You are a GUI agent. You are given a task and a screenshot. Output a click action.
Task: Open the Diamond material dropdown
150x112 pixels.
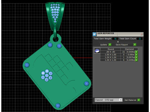click(121, 100)
